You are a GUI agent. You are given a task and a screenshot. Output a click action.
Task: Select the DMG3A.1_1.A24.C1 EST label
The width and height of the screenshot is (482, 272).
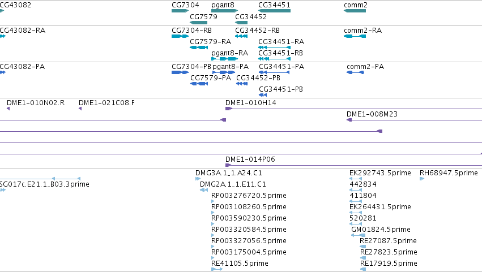tap(229, 173)
